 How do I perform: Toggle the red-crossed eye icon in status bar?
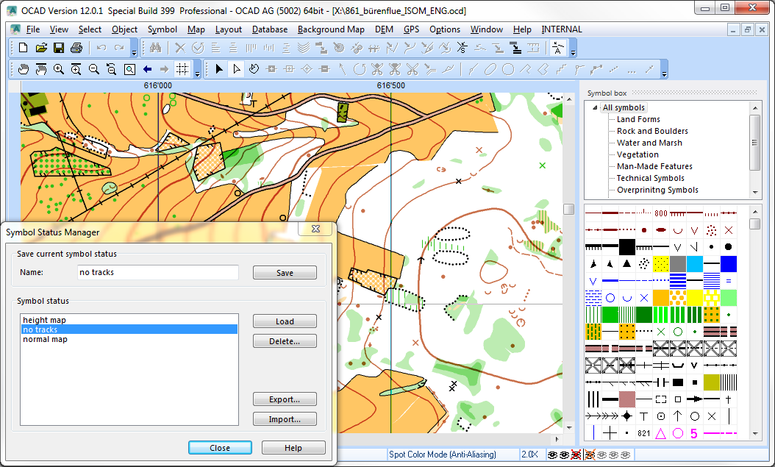tap(576, 454)
